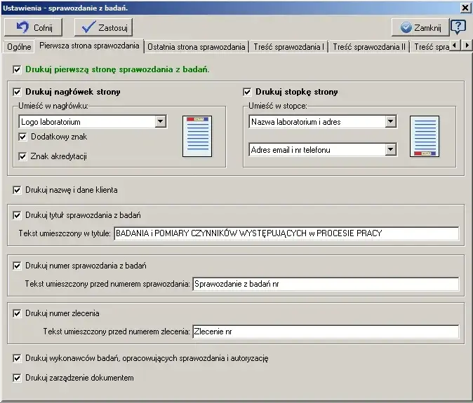
Task: Open Adres email i nr telefonu dropdown
Action: (391, 149)
